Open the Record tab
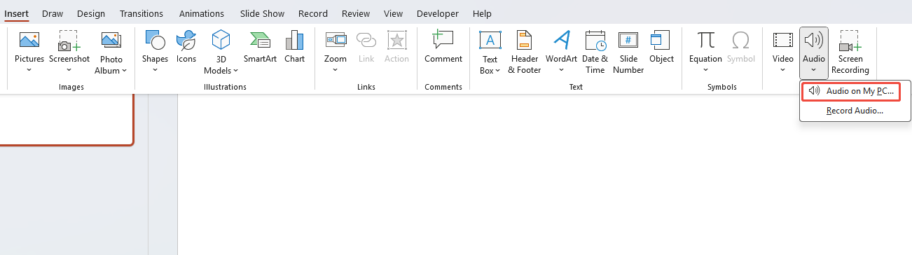Image resolution: width=912 pixels, height=255 pixels. click(312, 13)
